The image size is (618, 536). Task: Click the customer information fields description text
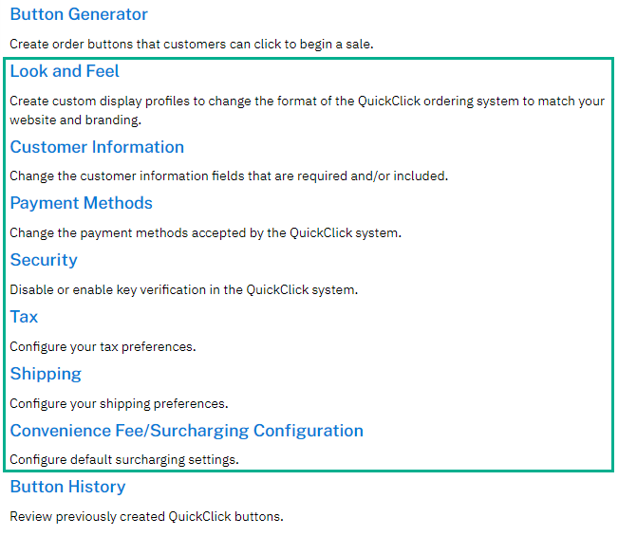tap(229, 176)
